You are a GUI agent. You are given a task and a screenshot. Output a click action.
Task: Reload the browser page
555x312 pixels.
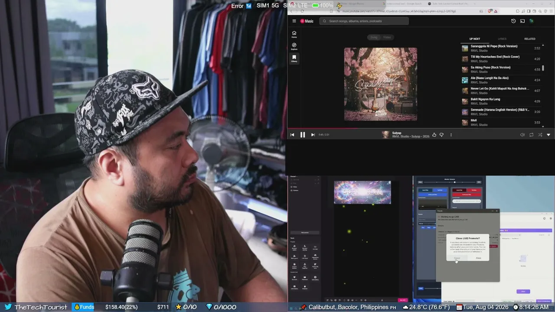click(302, 11)
